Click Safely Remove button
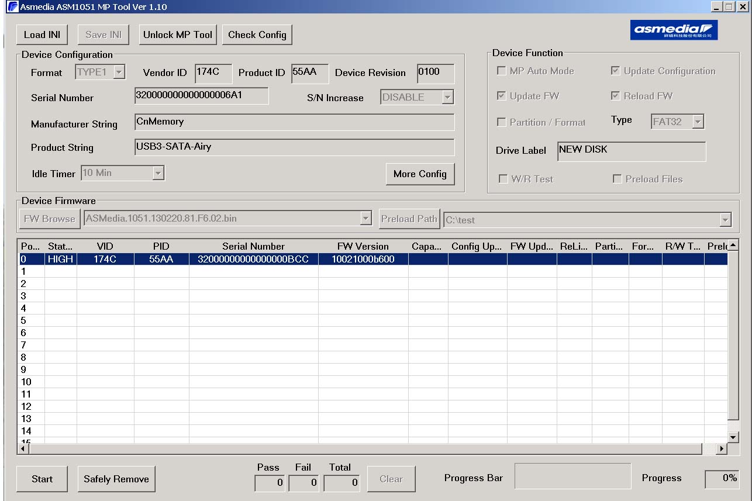Viewport: 752px width, 501px height. point(116,479)
